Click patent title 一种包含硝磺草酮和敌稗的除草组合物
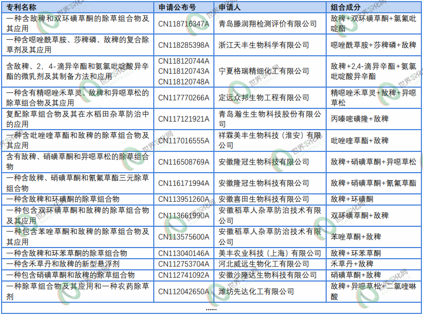The image size is (423, 315). pos(70,275)
